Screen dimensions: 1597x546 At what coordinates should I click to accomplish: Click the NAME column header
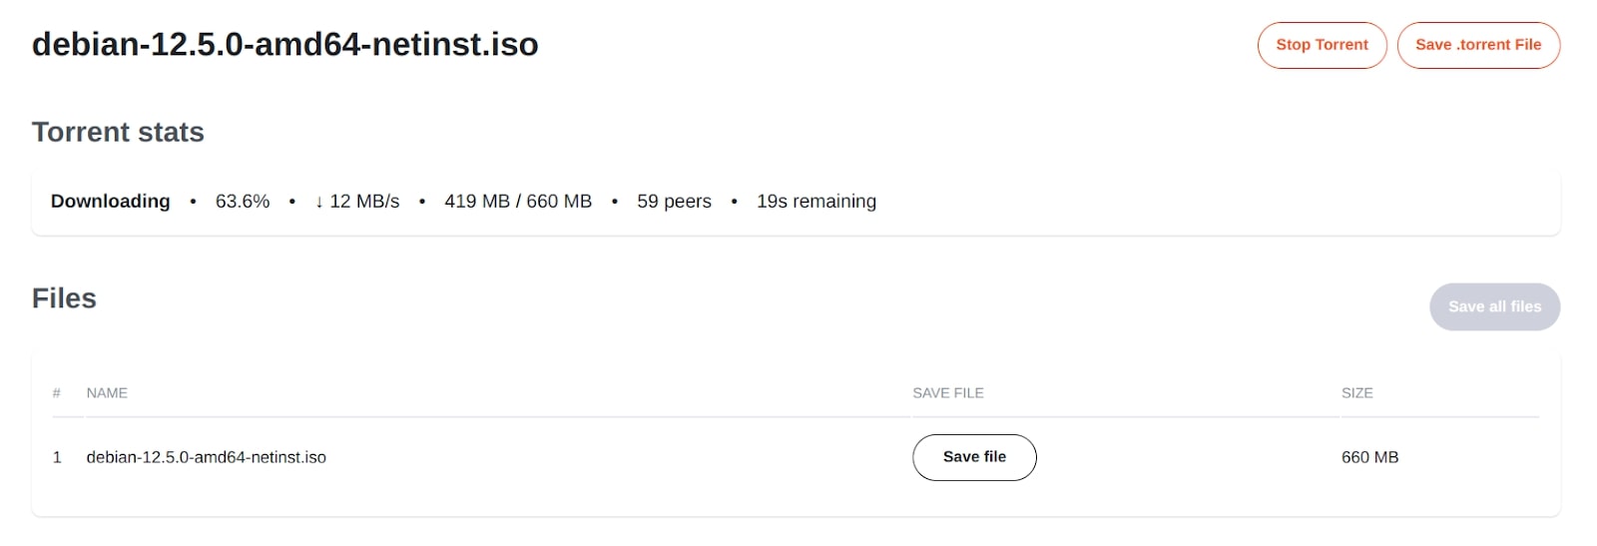point(107,393)
